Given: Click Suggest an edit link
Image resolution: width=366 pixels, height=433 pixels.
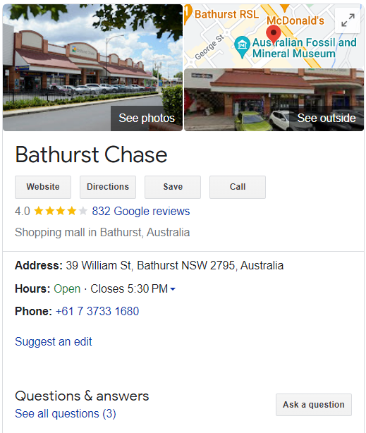Looking at the screenshot, I should pos(54,341).
